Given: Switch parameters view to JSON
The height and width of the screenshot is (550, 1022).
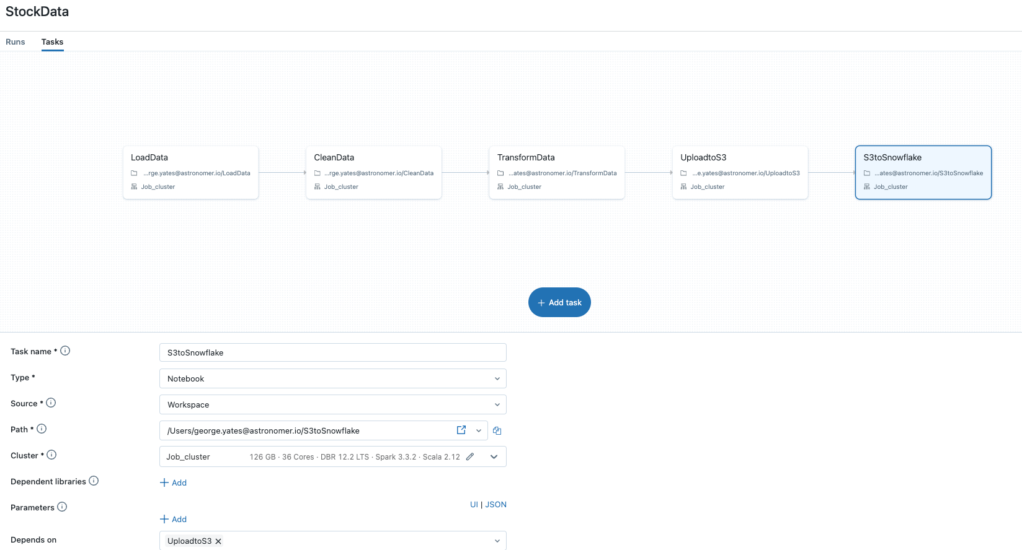Looking at the screenshot, I should pyautogui.click(x=495, y=505).
